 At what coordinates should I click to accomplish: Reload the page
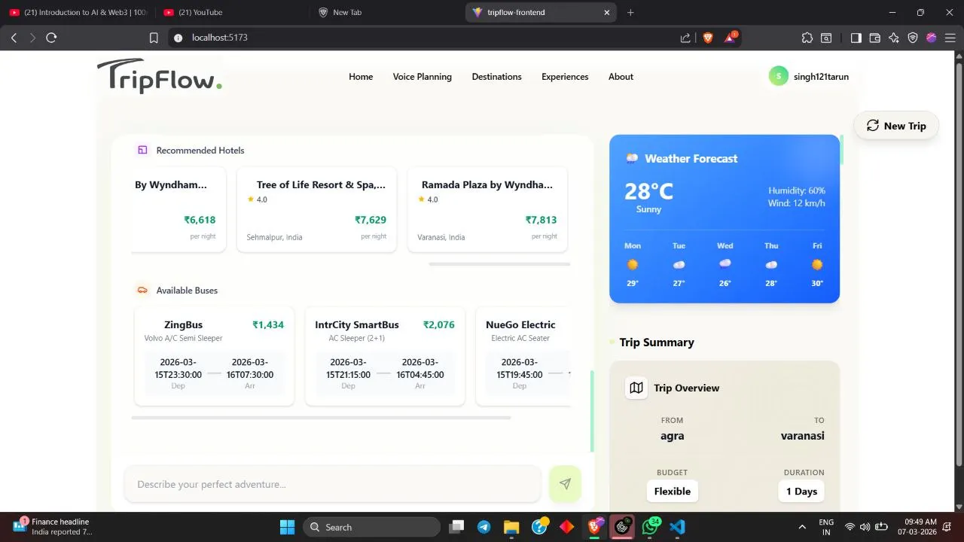coord(51,38)
